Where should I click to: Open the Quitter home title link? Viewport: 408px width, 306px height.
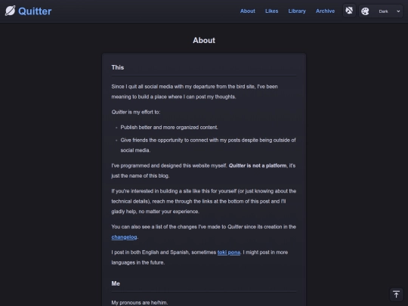pyautogui.click(x=35, y=11)
